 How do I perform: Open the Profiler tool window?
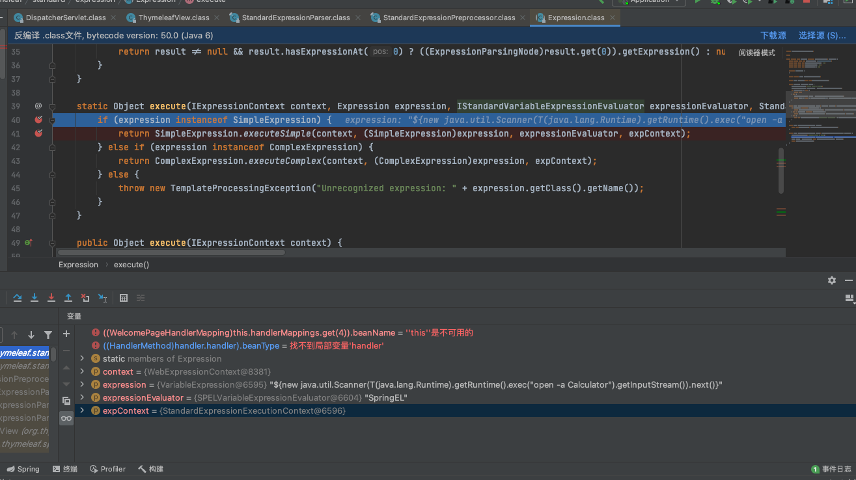pyautogui.click(x=107, y=469)
